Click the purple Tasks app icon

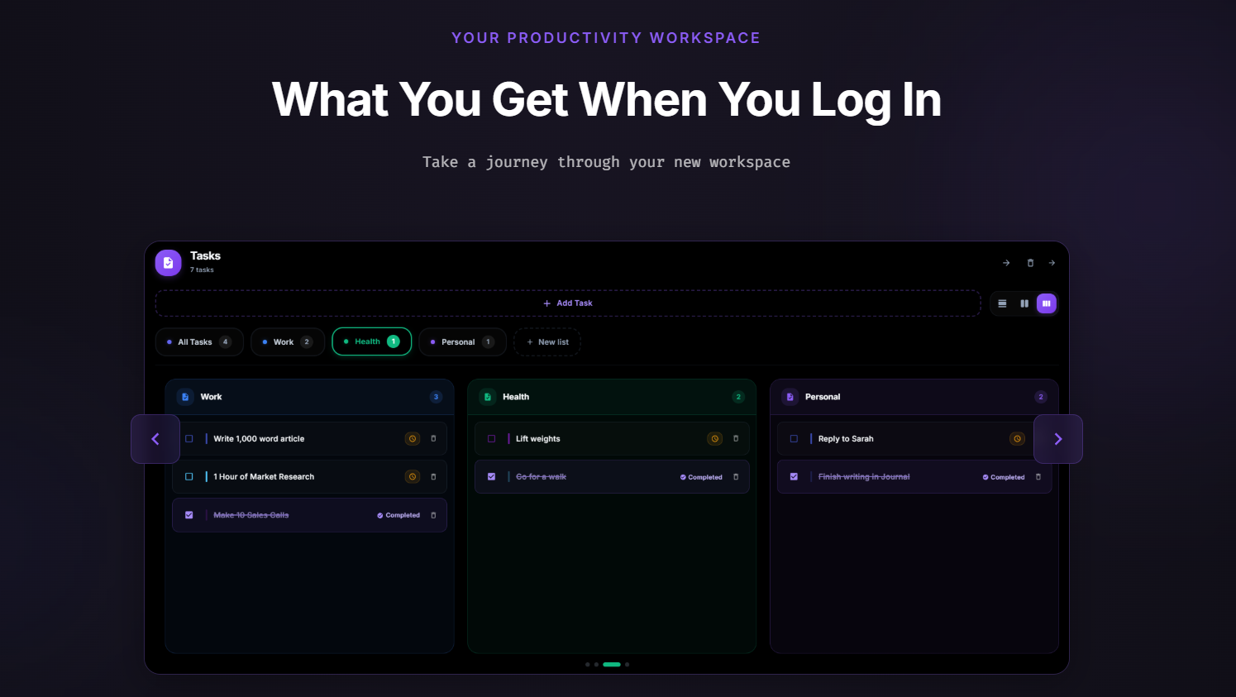(x=168, y=262)
